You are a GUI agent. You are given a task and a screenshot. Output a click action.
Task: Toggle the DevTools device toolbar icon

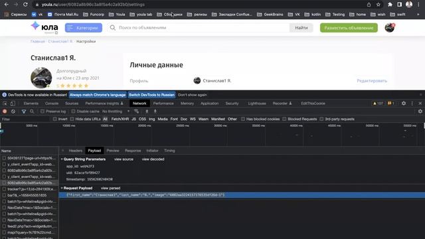pos(13,104)
